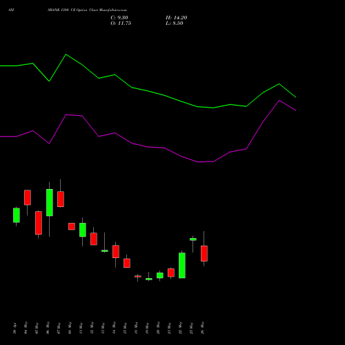This screenshot has width=345, height=345.
Task: Click the "25 May" date label
Action: tap(192, 328)
